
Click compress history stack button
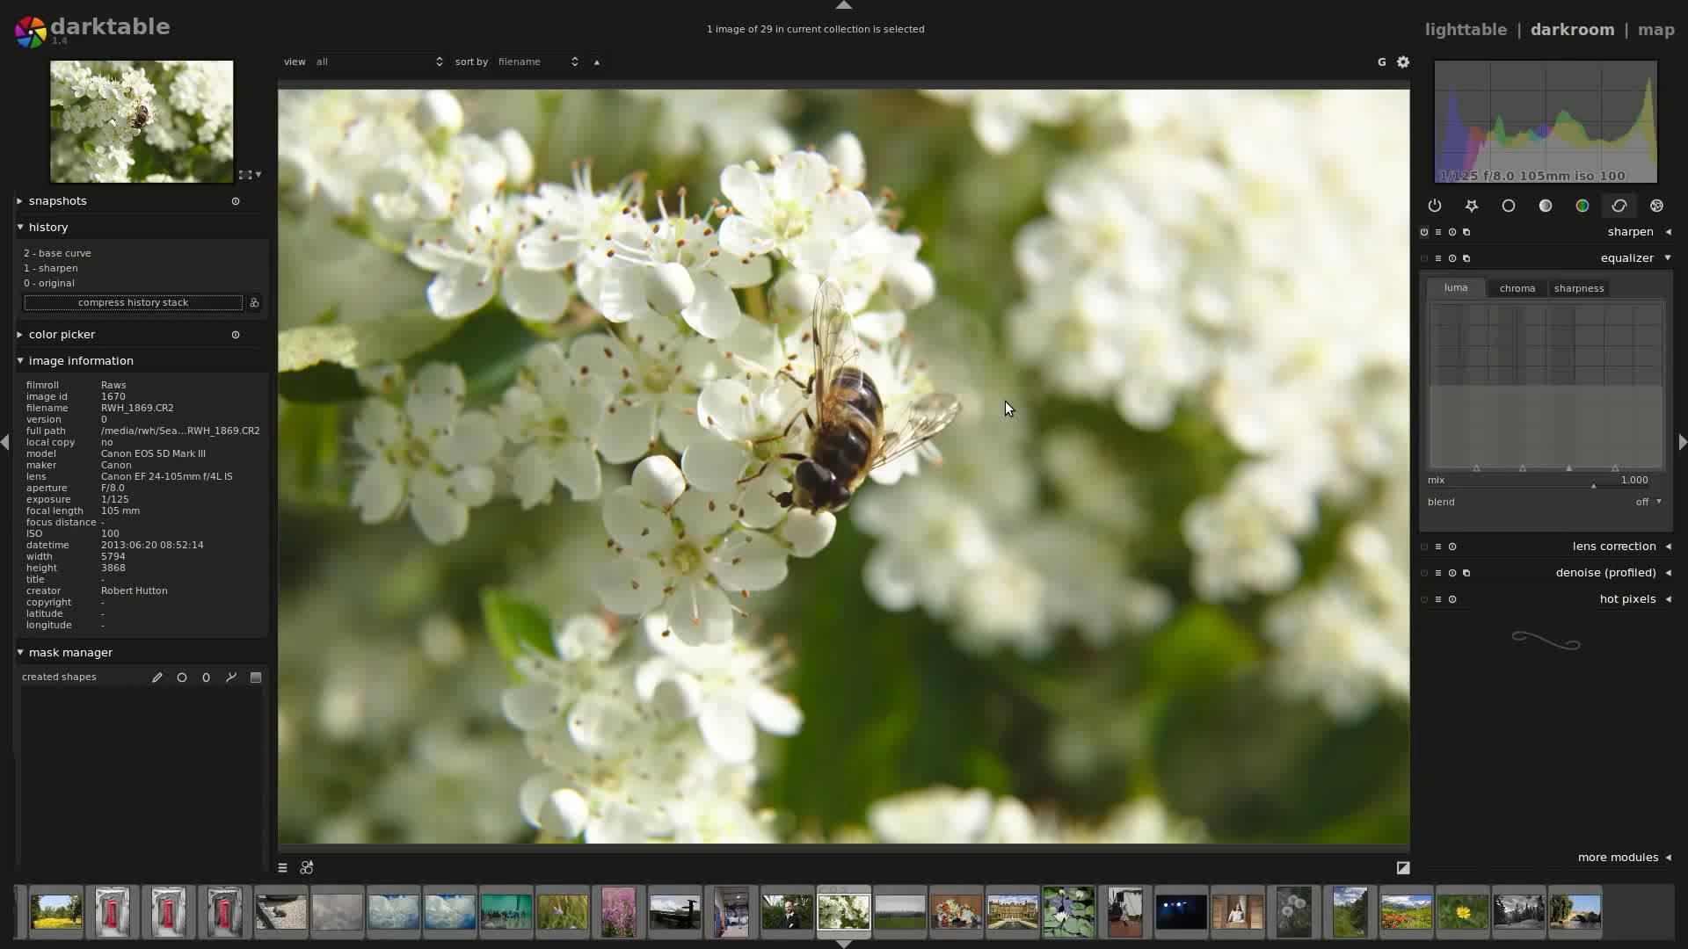(133, 302)
